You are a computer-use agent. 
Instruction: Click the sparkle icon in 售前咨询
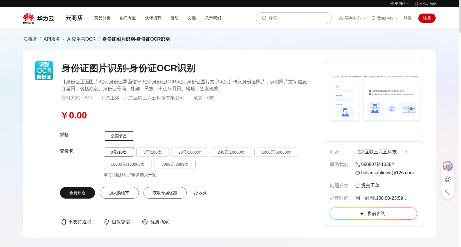(x=362, y=214)
